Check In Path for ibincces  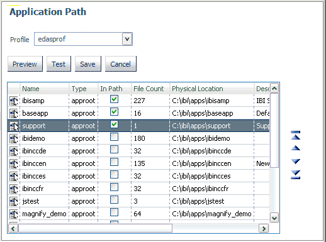114,175
